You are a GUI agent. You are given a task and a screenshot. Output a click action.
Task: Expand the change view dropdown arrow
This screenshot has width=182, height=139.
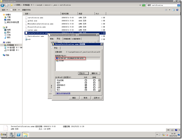(x=170, y=10)
